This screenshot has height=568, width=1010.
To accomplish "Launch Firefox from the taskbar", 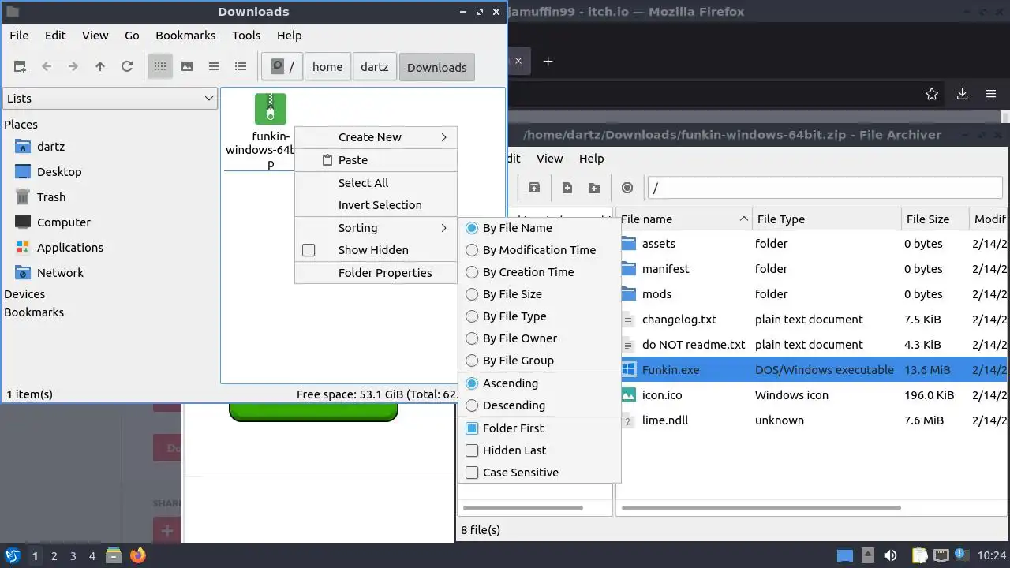I will pyautogui.click(x=138, y=555).
